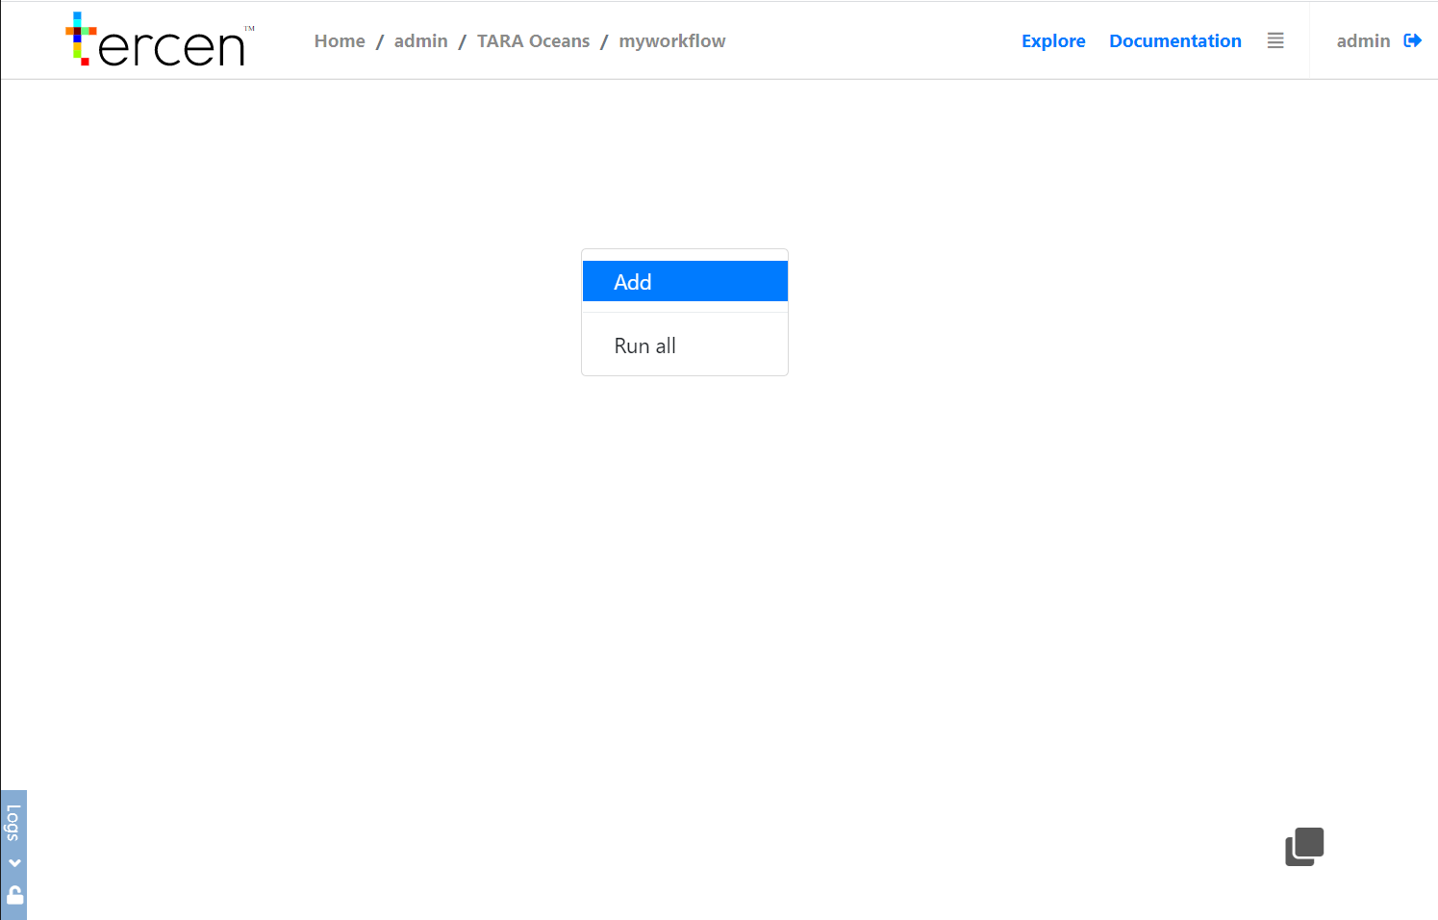This screenshot has width=1438, height=920.
Task: Select Add from the context menu
Action: coord(685,281)
